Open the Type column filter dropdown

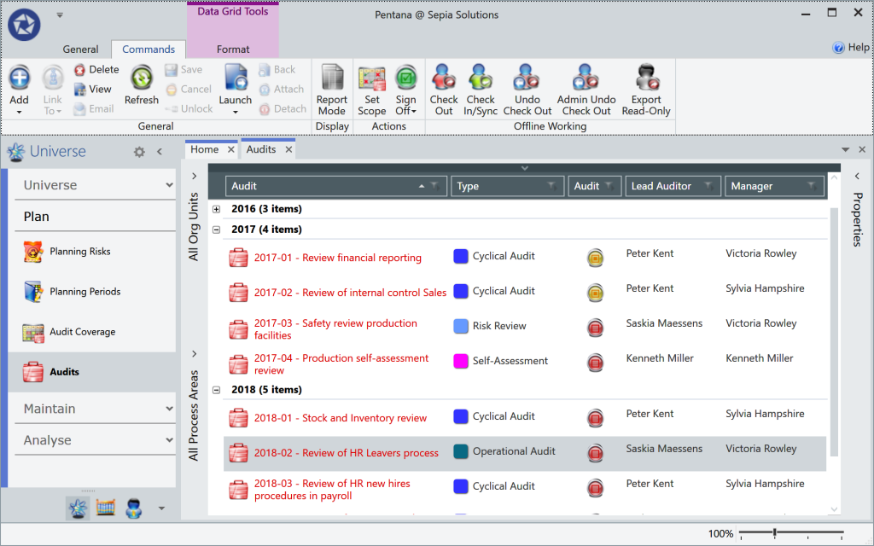tap(551, 186)
